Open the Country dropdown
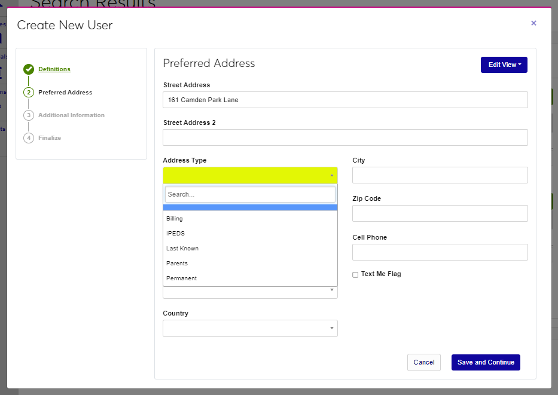Screen dimensions: 558x395 (x=250, y=329)
